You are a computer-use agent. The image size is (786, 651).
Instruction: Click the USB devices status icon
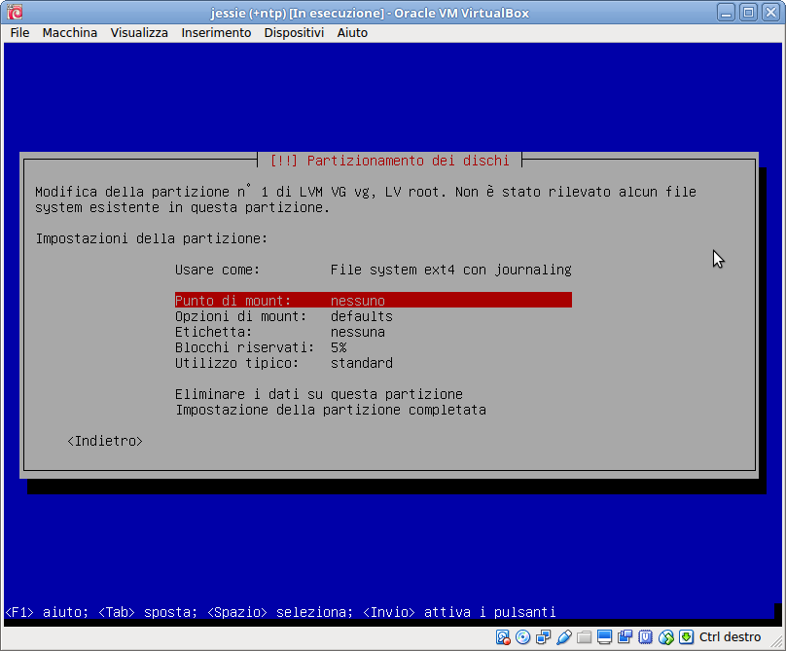564,637
